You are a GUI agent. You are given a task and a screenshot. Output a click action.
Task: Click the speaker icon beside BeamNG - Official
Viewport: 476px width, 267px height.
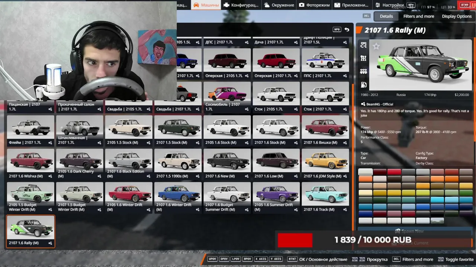click(363, 104)
